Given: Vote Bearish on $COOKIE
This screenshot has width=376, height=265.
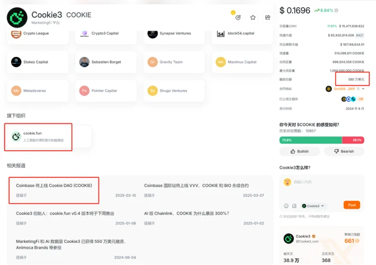Looking at the screenshot, I should [344, 151].
